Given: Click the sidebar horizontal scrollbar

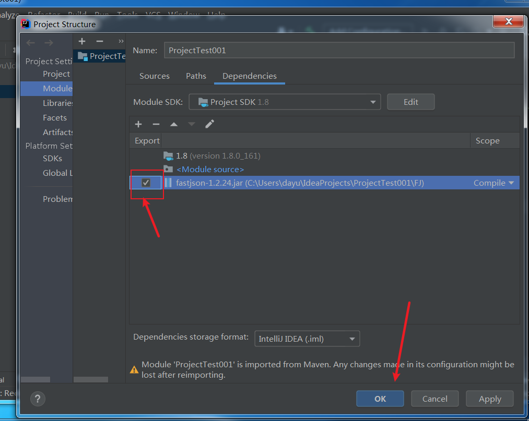Looking at the screenshot, I should pyautogui.click(x=36, y=380).
